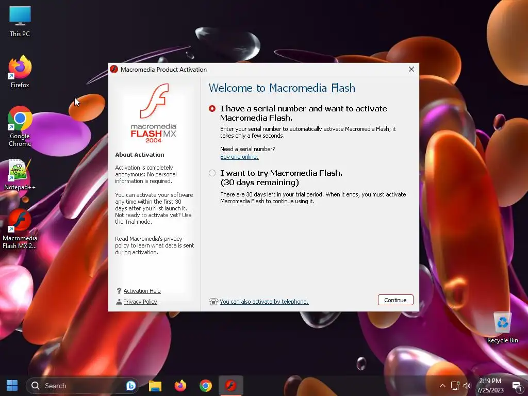
Task: Select the Macromedia Flash MX desktop shortcut
Action: pos(20,229)
